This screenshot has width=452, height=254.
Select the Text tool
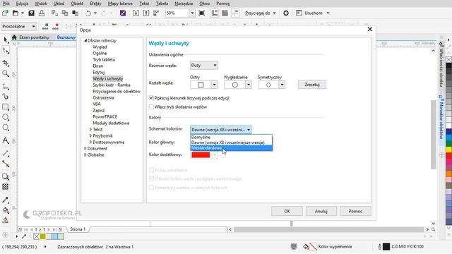(x=6, y=140)
